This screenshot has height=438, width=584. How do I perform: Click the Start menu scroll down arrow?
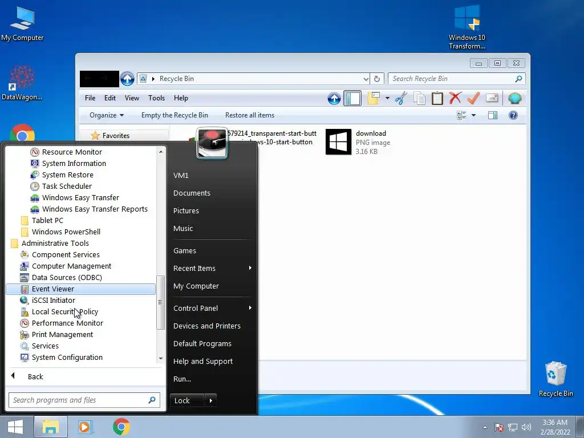(160, 358)
